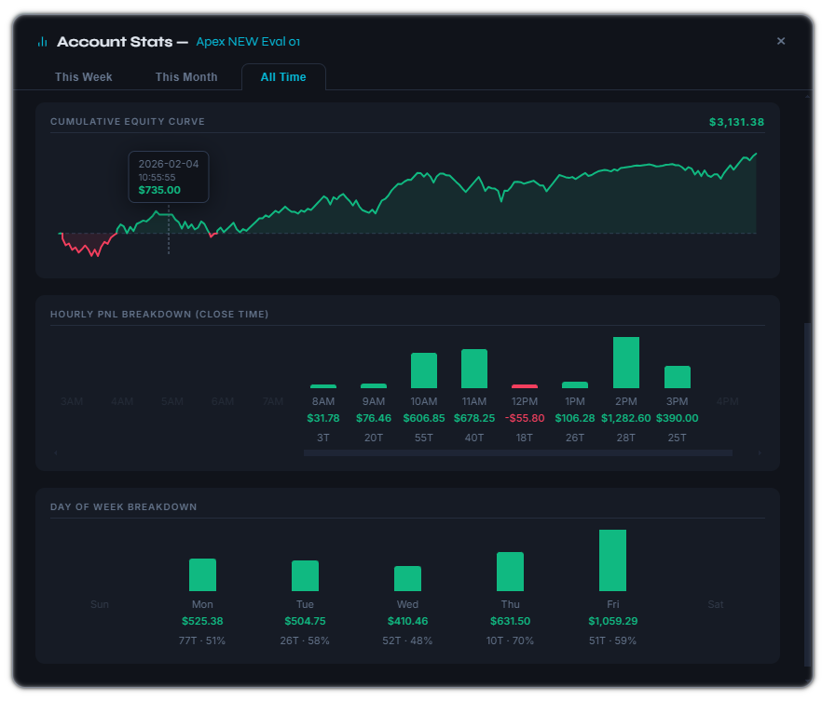Click the 2PM profit bar

click(626, 362)
